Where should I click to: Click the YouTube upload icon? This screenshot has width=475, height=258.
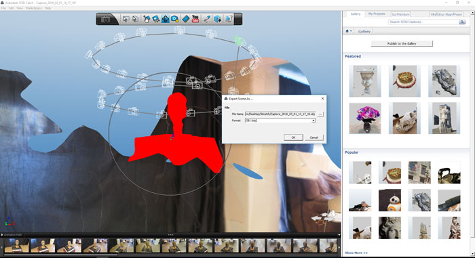click(x=195, y=19)
